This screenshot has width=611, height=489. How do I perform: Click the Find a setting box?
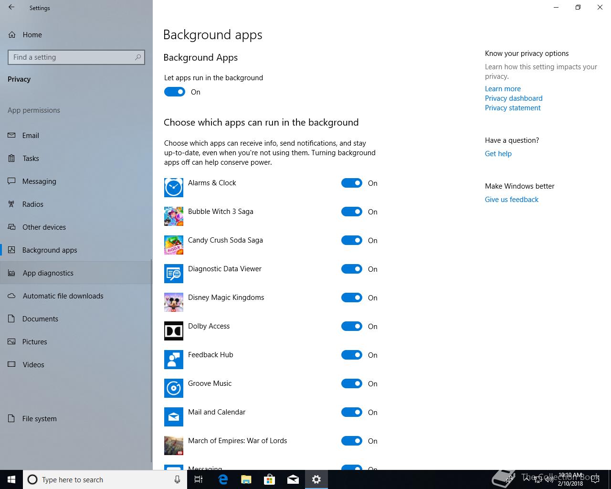(x=76, y=57)
